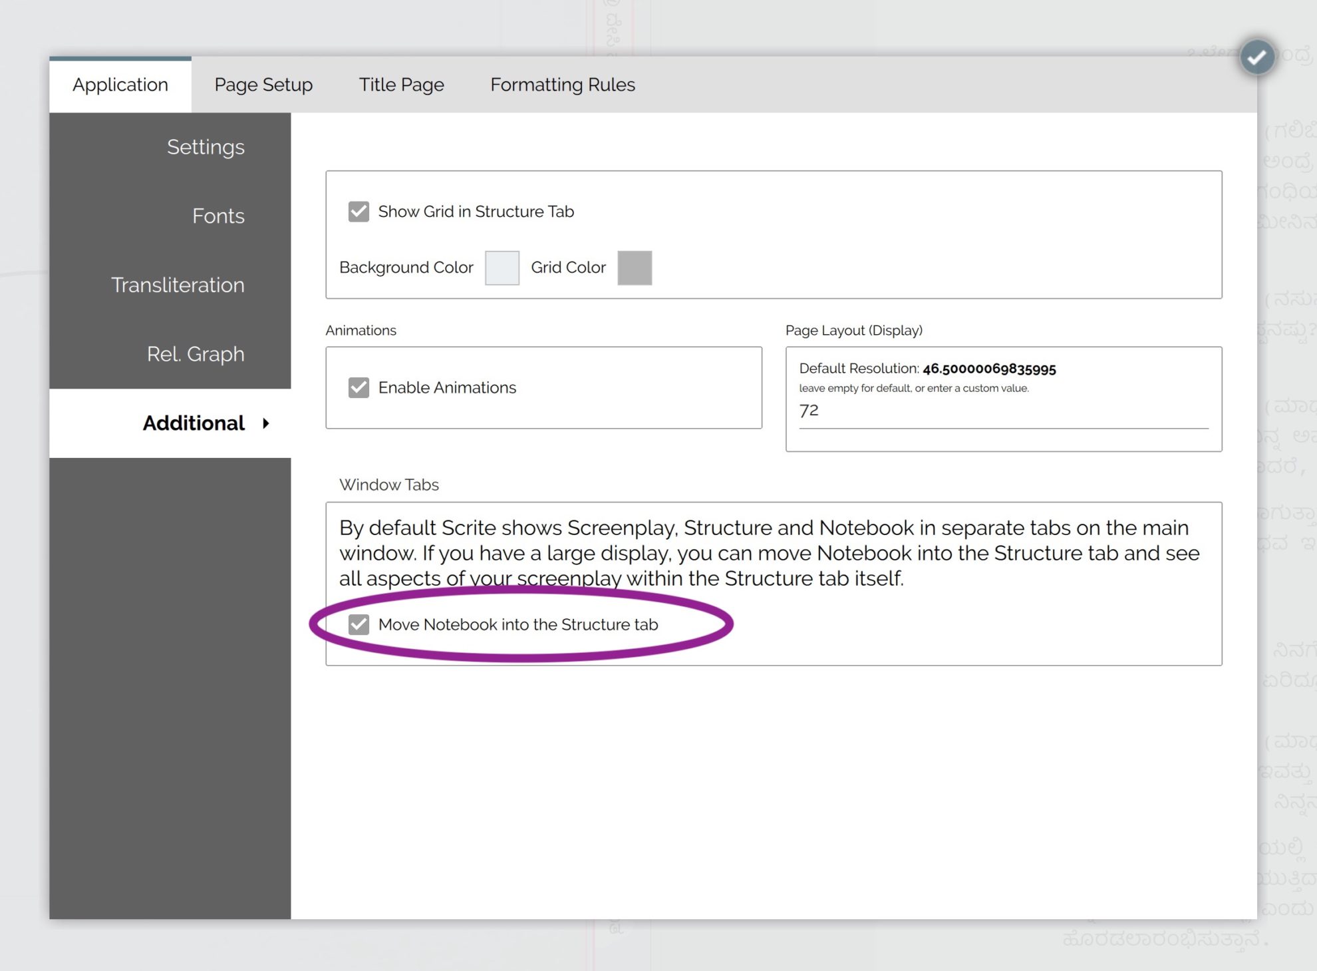
Task: Toggle Show Grid in Structure Tab checkbox
Action: point(359,212)
